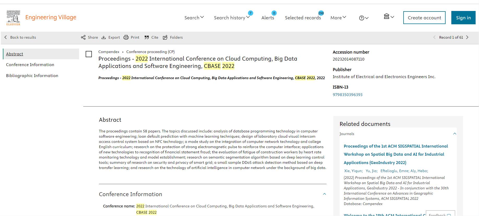This screenshot has height=216, width=479.
Task: Click the Export label in the toolbar
Action: tap(114, 37)
